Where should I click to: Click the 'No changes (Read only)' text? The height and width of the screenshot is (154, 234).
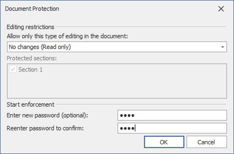40,47
